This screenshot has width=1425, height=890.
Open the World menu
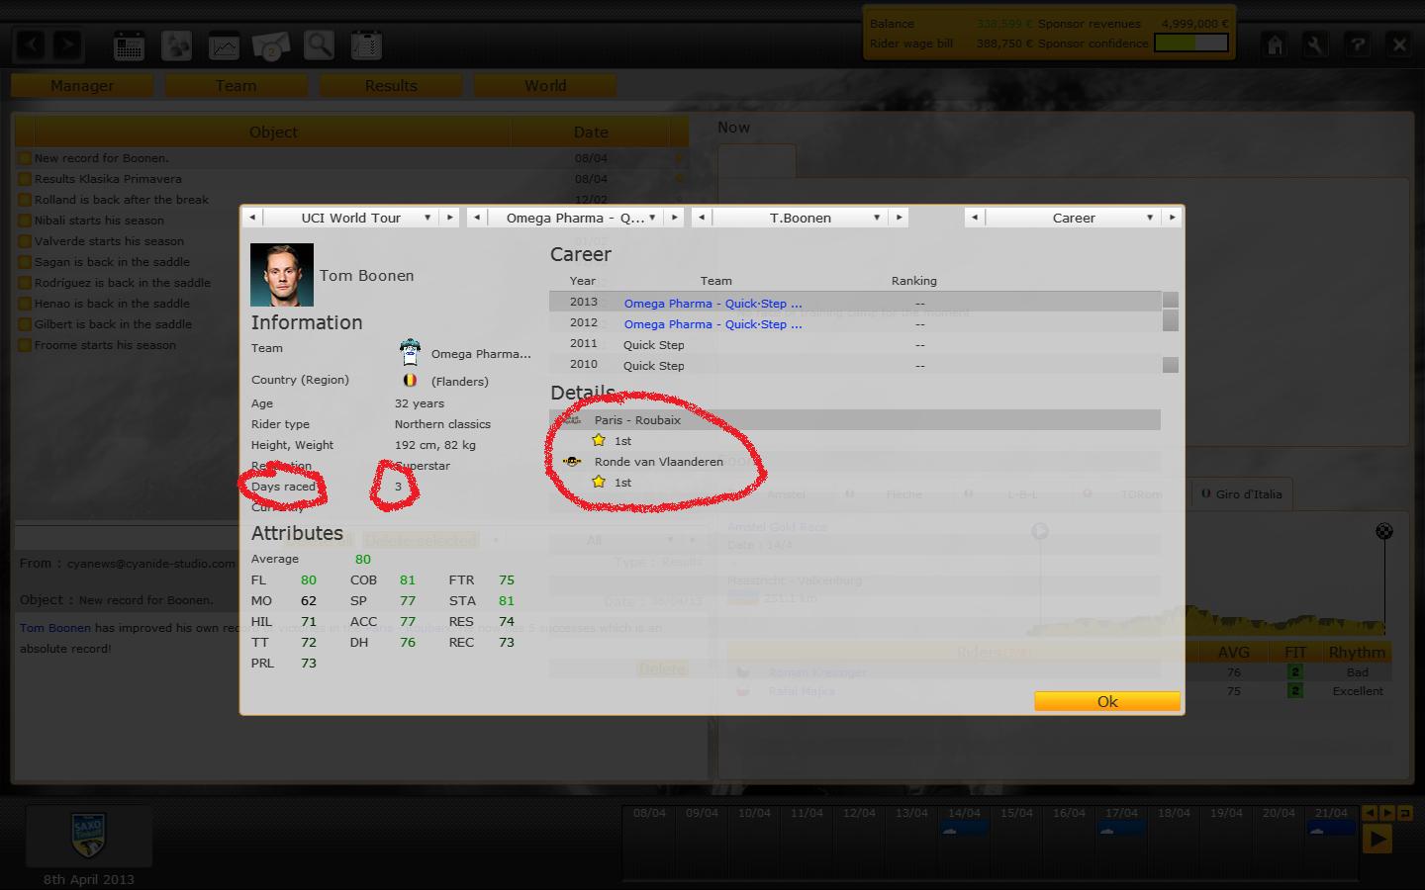coord(545,86)
